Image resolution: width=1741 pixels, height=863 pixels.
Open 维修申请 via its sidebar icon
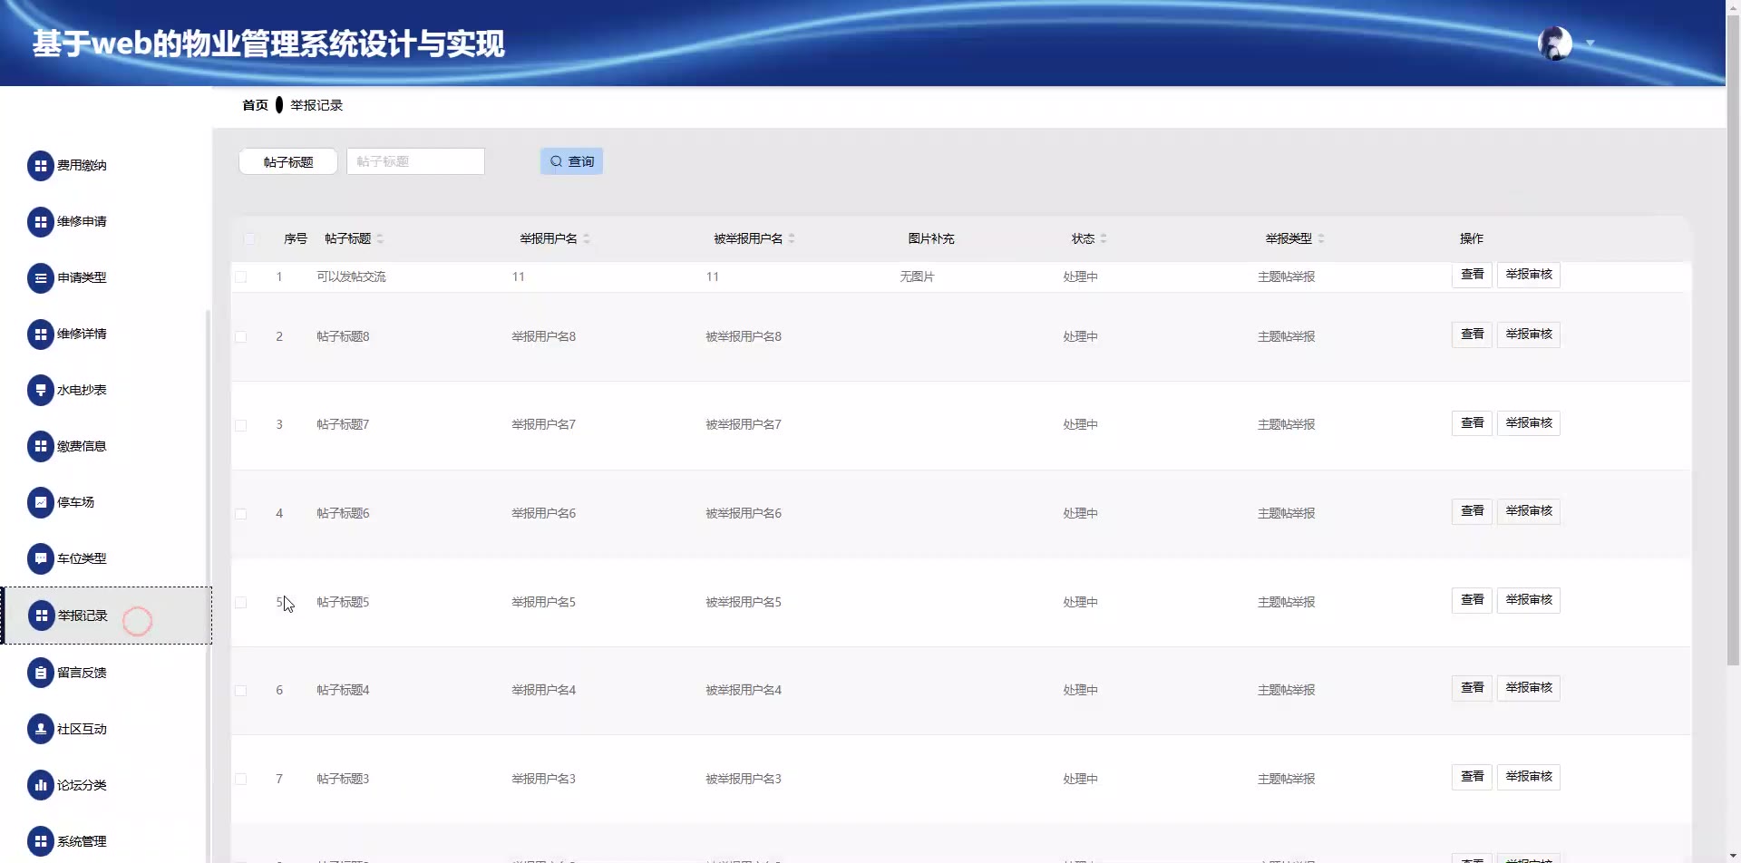41,222
